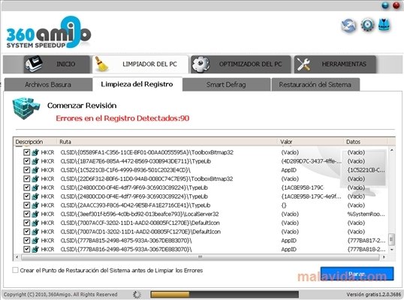The height and width of the screenshot is (300, 404).
Task: Click {777BA817-2... data cell
Action: point(366,241)
